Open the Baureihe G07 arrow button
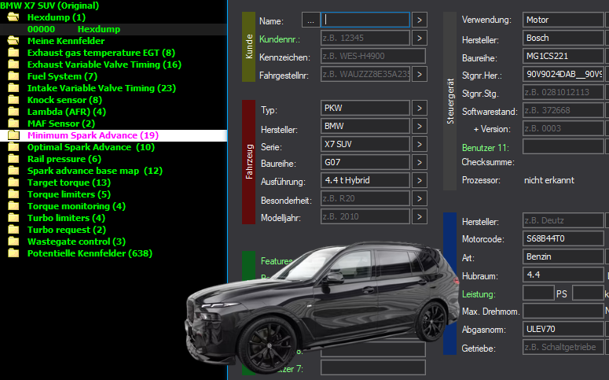The height and width of the screenshot is (380, 609). tap(420, 162)
